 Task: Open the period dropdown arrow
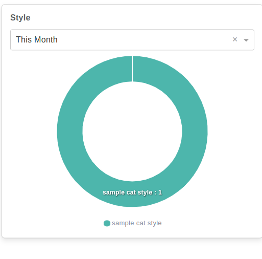pyautogui.click(x=246, y=40)
